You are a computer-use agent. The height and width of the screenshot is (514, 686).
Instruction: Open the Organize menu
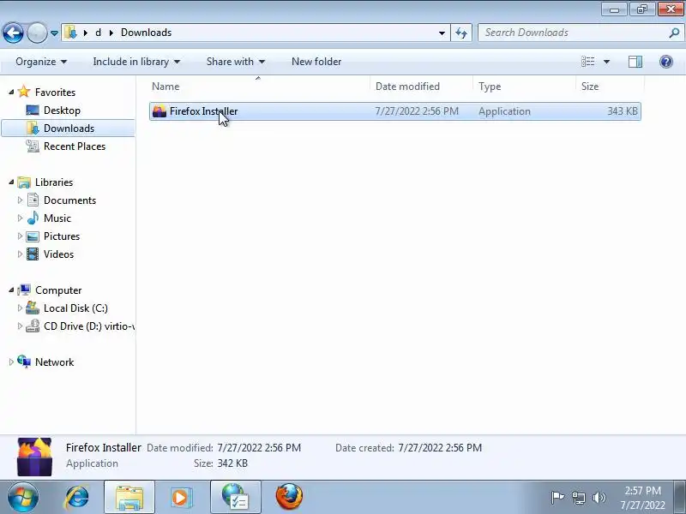point(41,62)
